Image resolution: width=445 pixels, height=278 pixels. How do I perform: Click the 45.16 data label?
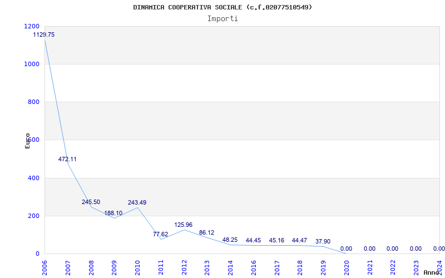276,241
